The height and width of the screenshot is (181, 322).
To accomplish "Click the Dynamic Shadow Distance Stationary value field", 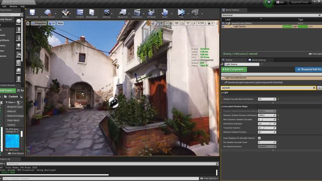I will (267, 115).
